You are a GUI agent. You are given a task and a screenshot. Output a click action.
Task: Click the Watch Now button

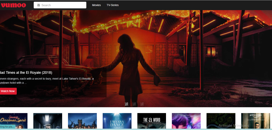point(8,91)
